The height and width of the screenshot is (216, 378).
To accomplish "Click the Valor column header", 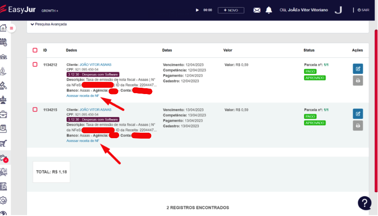I will pos(228,50).
